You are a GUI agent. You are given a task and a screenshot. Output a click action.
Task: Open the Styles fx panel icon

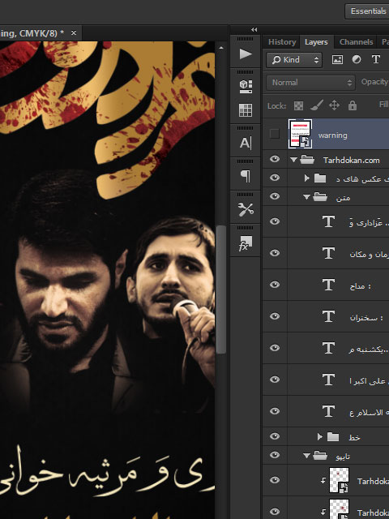[x=246, y=243]
